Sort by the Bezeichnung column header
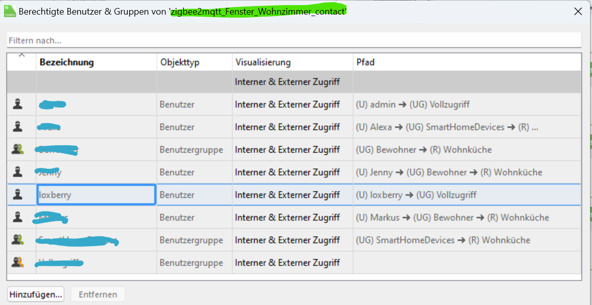Screen dimensions: 592x305 point(67,62)
